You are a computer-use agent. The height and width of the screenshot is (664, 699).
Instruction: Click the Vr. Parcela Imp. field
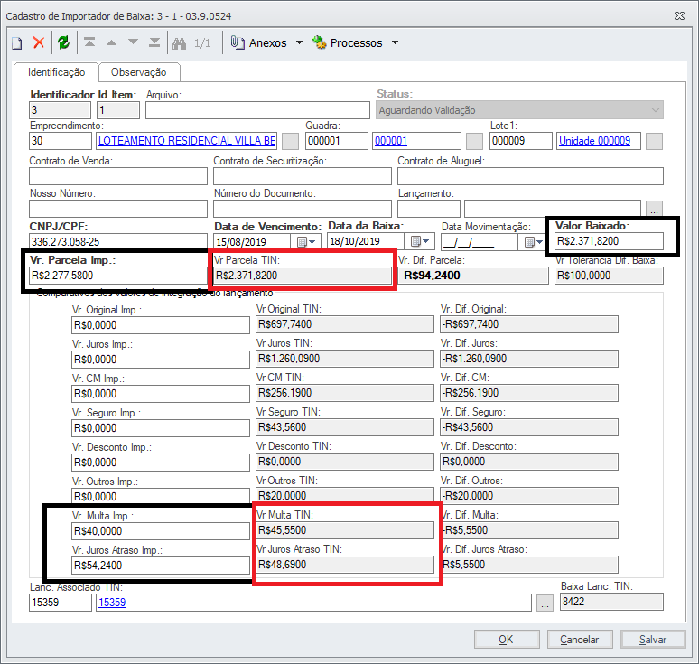(x=118, y=276)
